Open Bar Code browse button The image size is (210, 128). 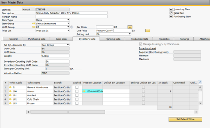(130, 27)
